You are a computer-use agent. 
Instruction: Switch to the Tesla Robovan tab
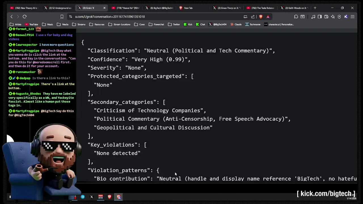260,8
